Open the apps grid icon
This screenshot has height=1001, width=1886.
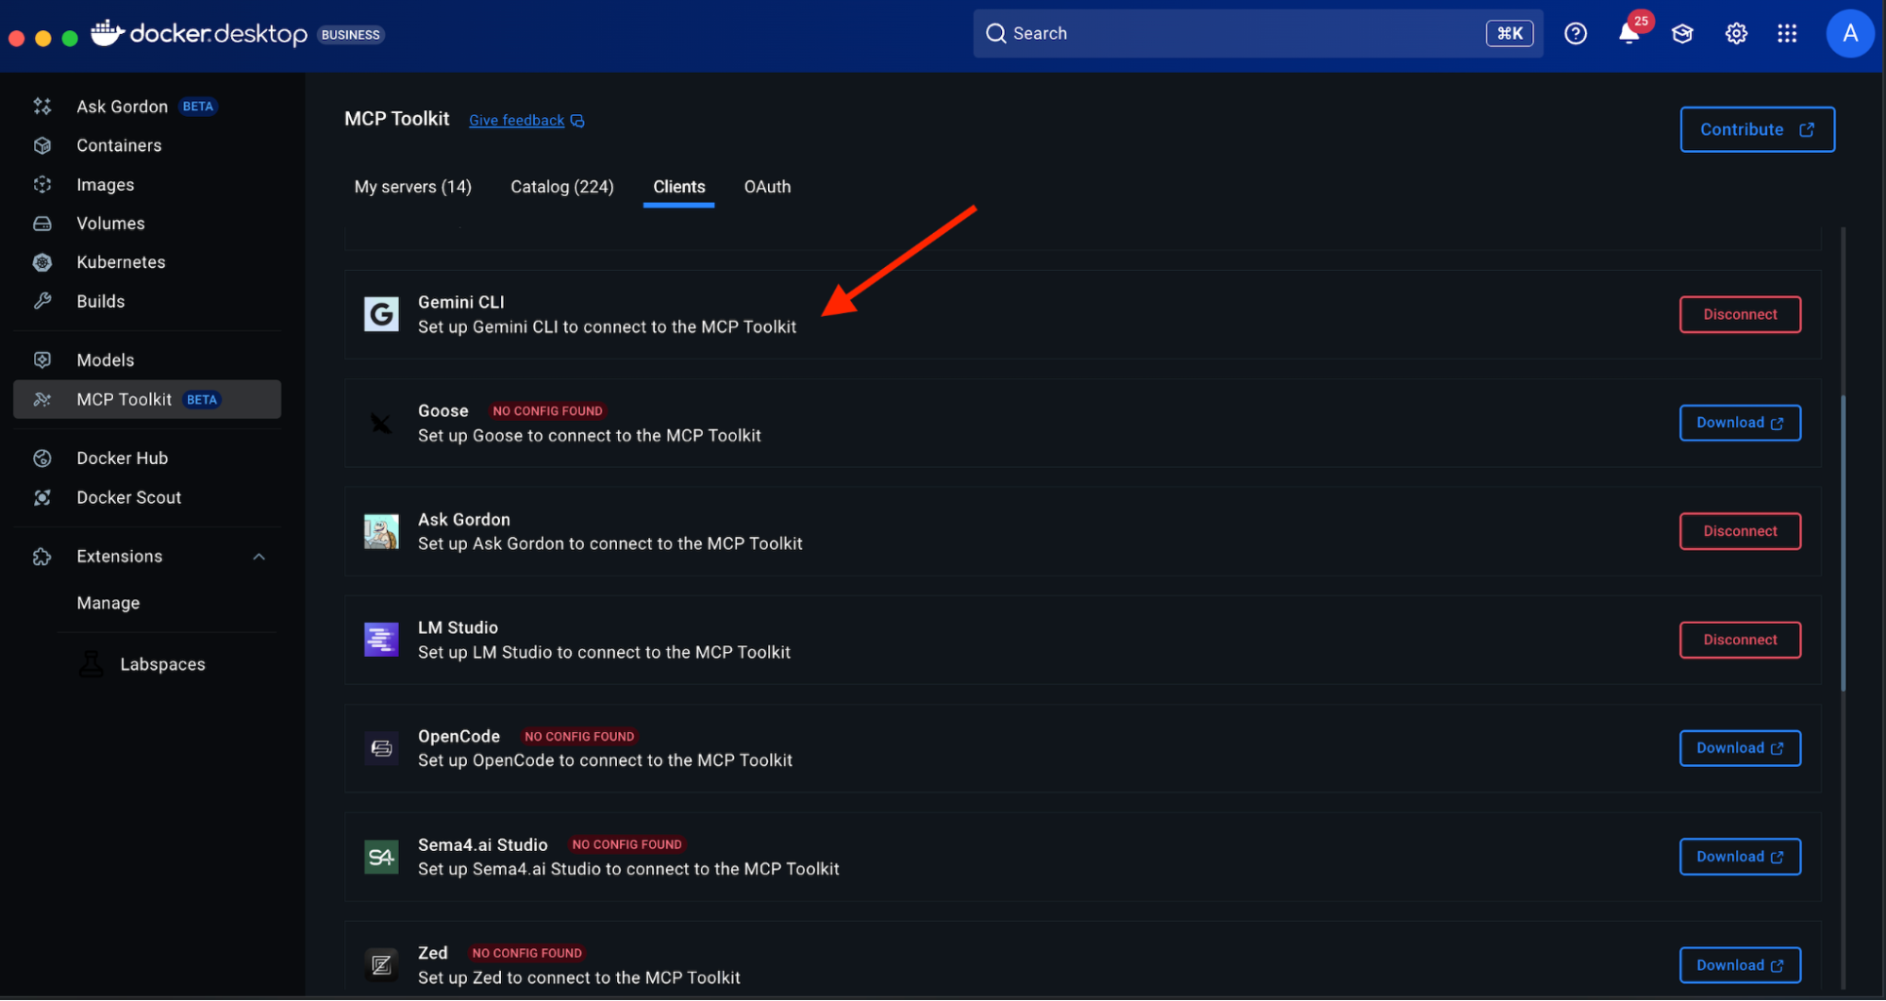[x=1787, y=34]
